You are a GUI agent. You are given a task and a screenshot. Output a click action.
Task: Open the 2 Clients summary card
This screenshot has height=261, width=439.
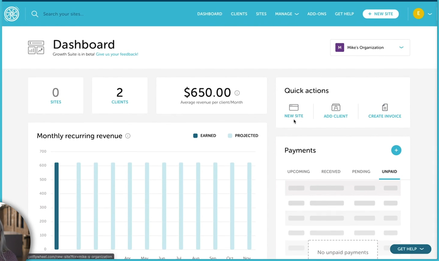point(120,95)
